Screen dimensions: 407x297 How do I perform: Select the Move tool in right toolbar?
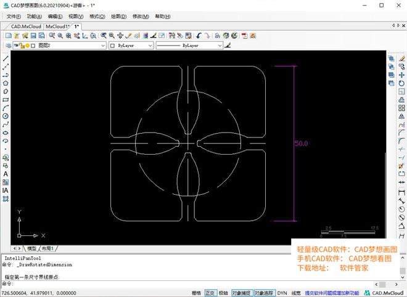(x=401, y=75)
